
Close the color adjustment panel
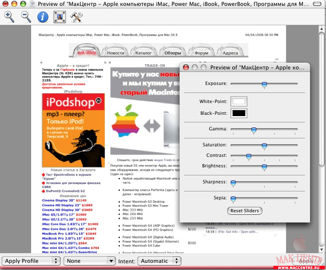coord(186,67)
